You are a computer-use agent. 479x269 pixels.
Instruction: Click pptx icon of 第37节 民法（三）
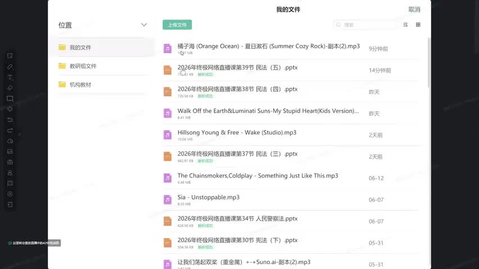click(168, 156)
